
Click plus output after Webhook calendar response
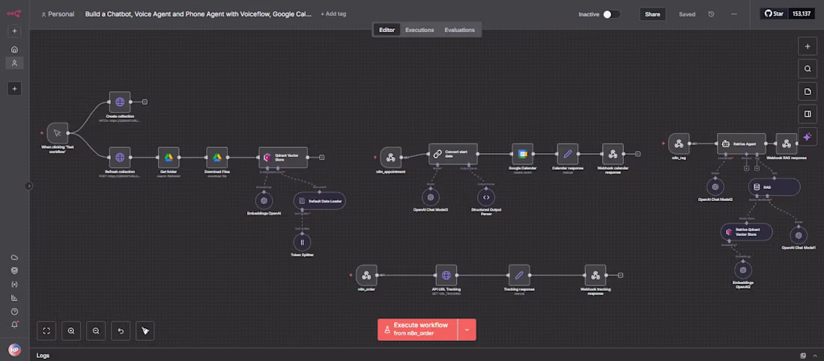pos(637,154)
